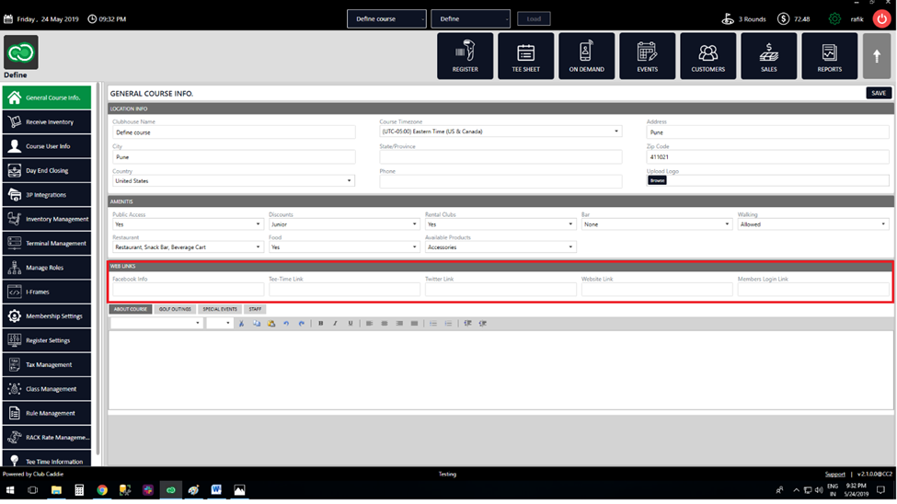Expand Food dropdown
897x504 pixels.
pos(344,247)
